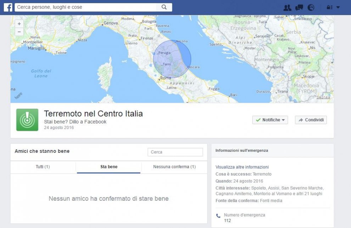Toggle Notifiche for the earthquake event
Image resolution: width=351 pixels, height=228 pixels.
pos(268,120)
